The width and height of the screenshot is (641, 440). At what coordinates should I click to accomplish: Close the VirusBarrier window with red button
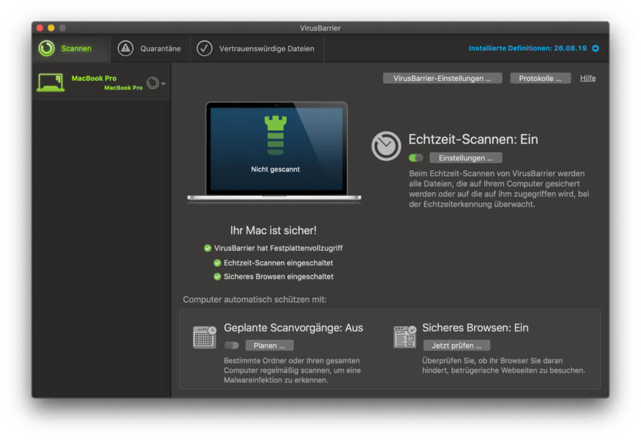pyautogui.click(x=39, y=28)
